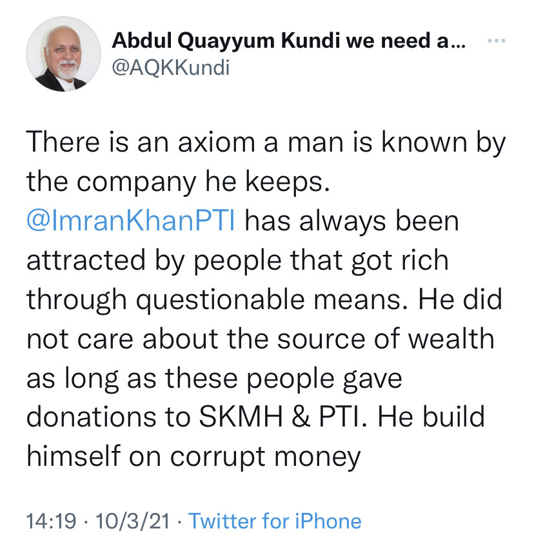Click the 10/3/21 tweet date
The image size is (534, 542).
click(133, 521)
